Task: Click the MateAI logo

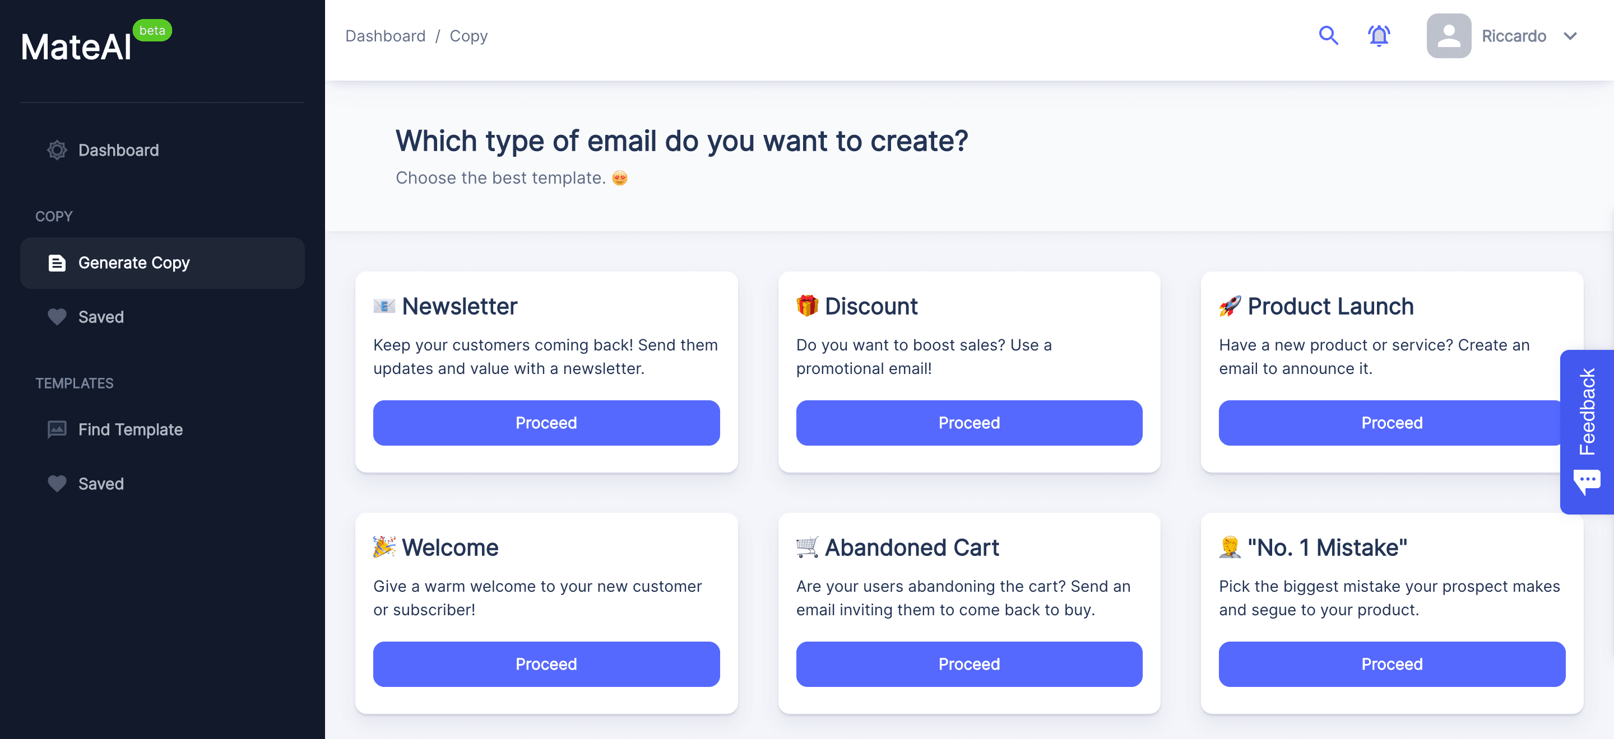Action: 76,47
